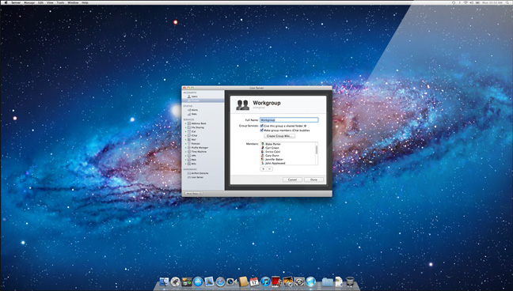This screenshot has height=291, width=513.
Task: Click the members list scrollbar
Action: (317, 153)
